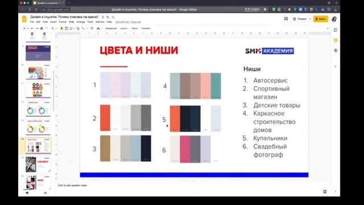Click the Present button

point(300,19)
